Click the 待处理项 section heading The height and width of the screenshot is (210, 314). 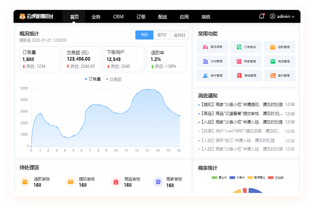[x=29, y=167]
